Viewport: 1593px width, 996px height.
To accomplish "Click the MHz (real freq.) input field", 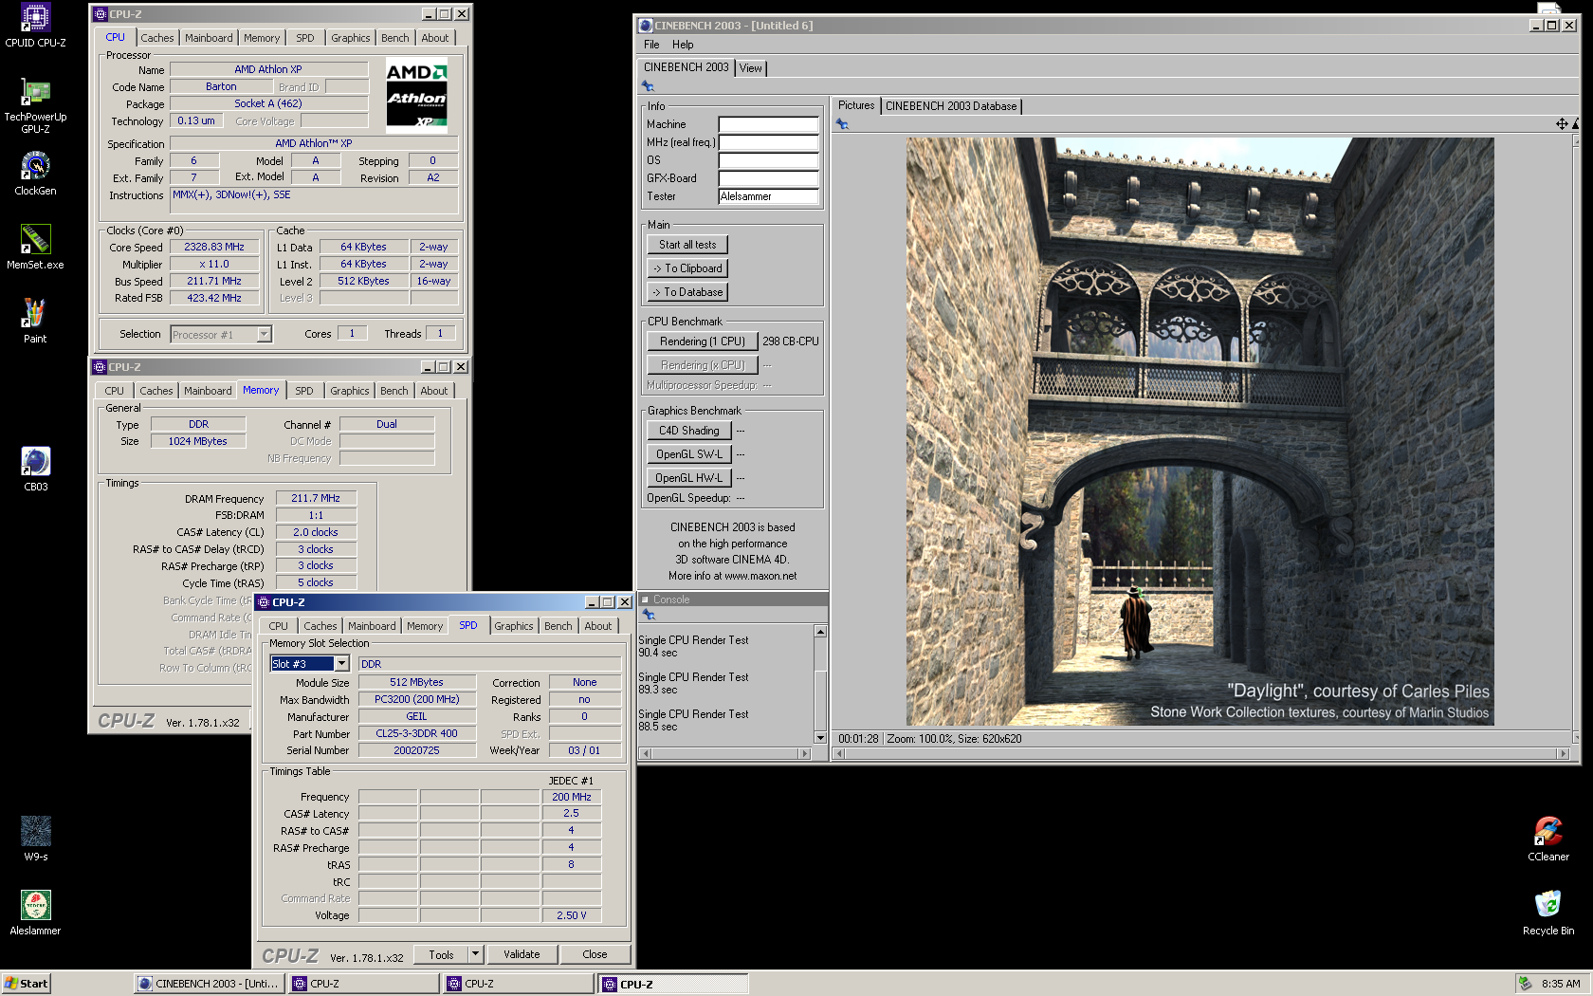I will click(768, 142).
